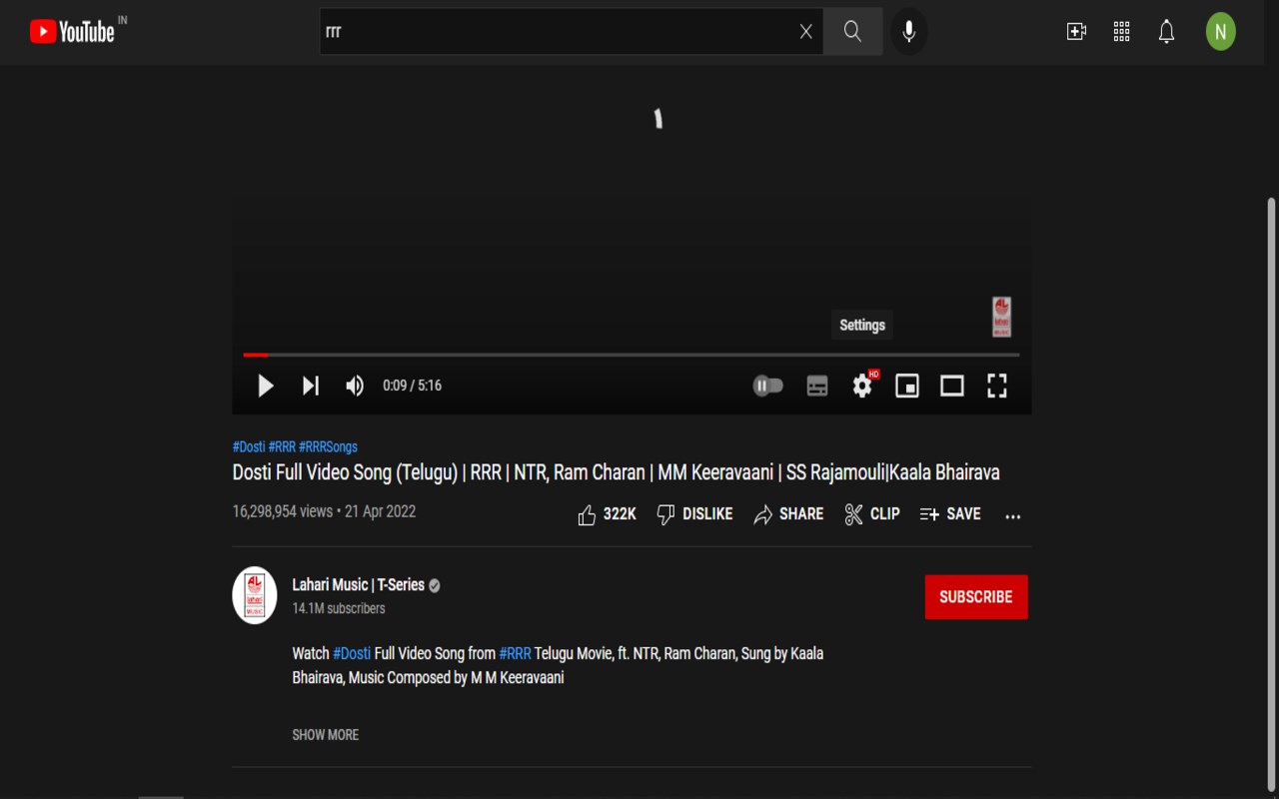Open the SHARE dialog

[788, 514]
